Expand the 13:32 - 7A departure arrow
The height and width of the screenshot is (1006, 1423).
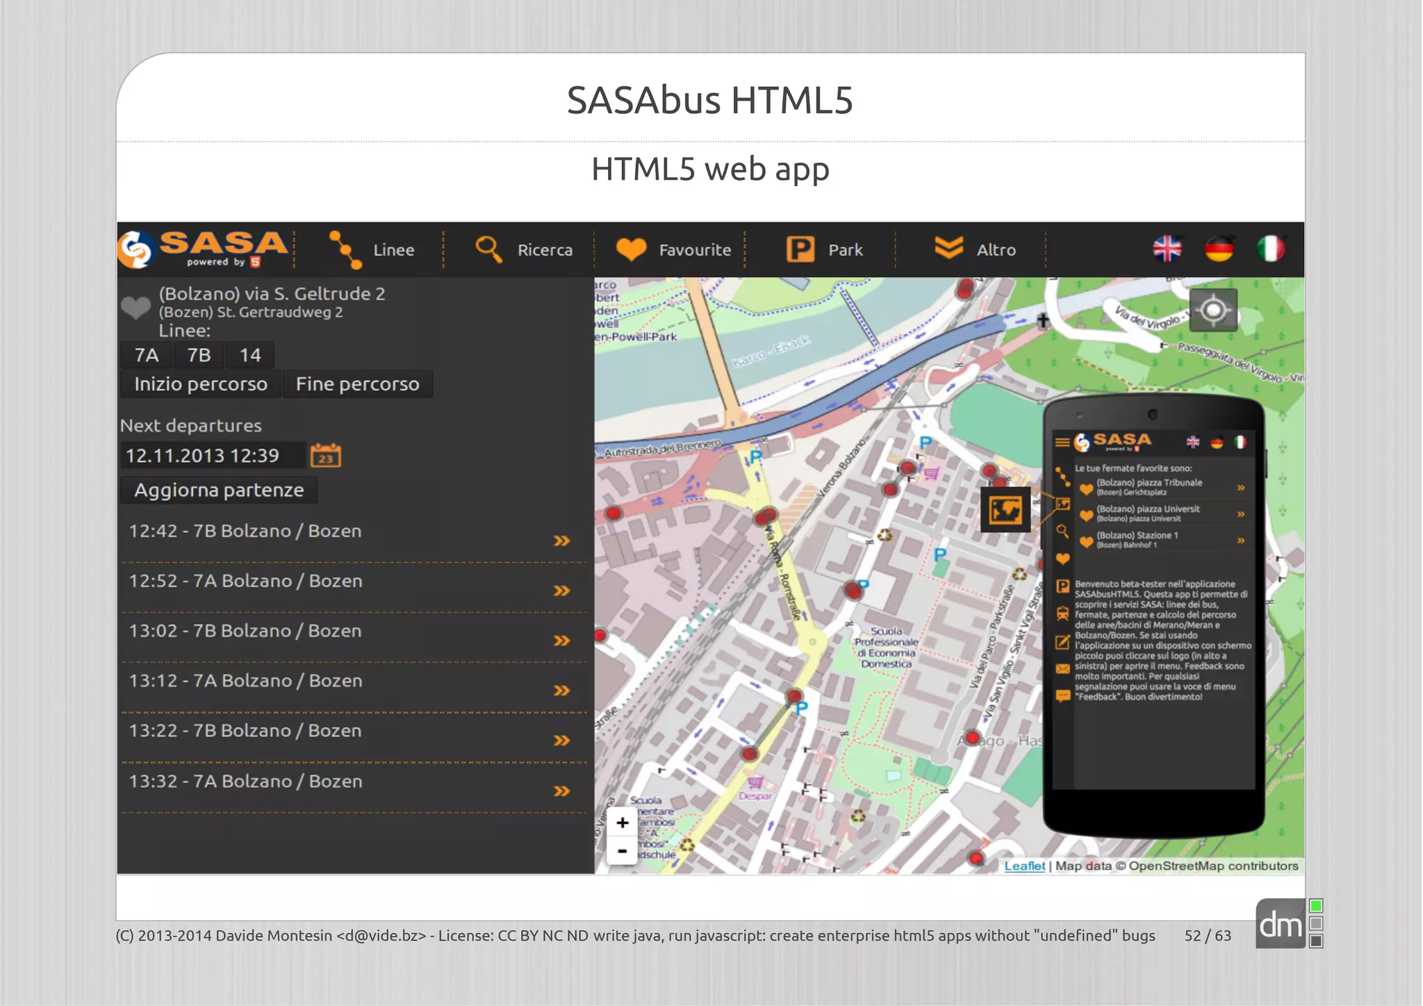(561, 791)
